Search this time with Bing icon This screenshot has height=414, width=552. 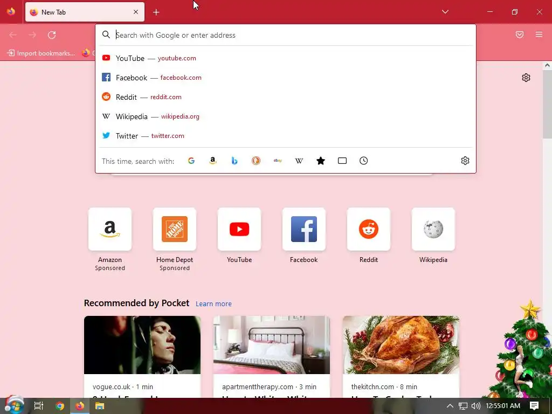coord(234,161)
